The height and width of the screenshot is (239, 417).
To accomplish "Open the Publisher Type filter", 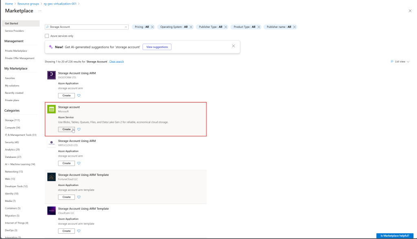I will point(211,27).
